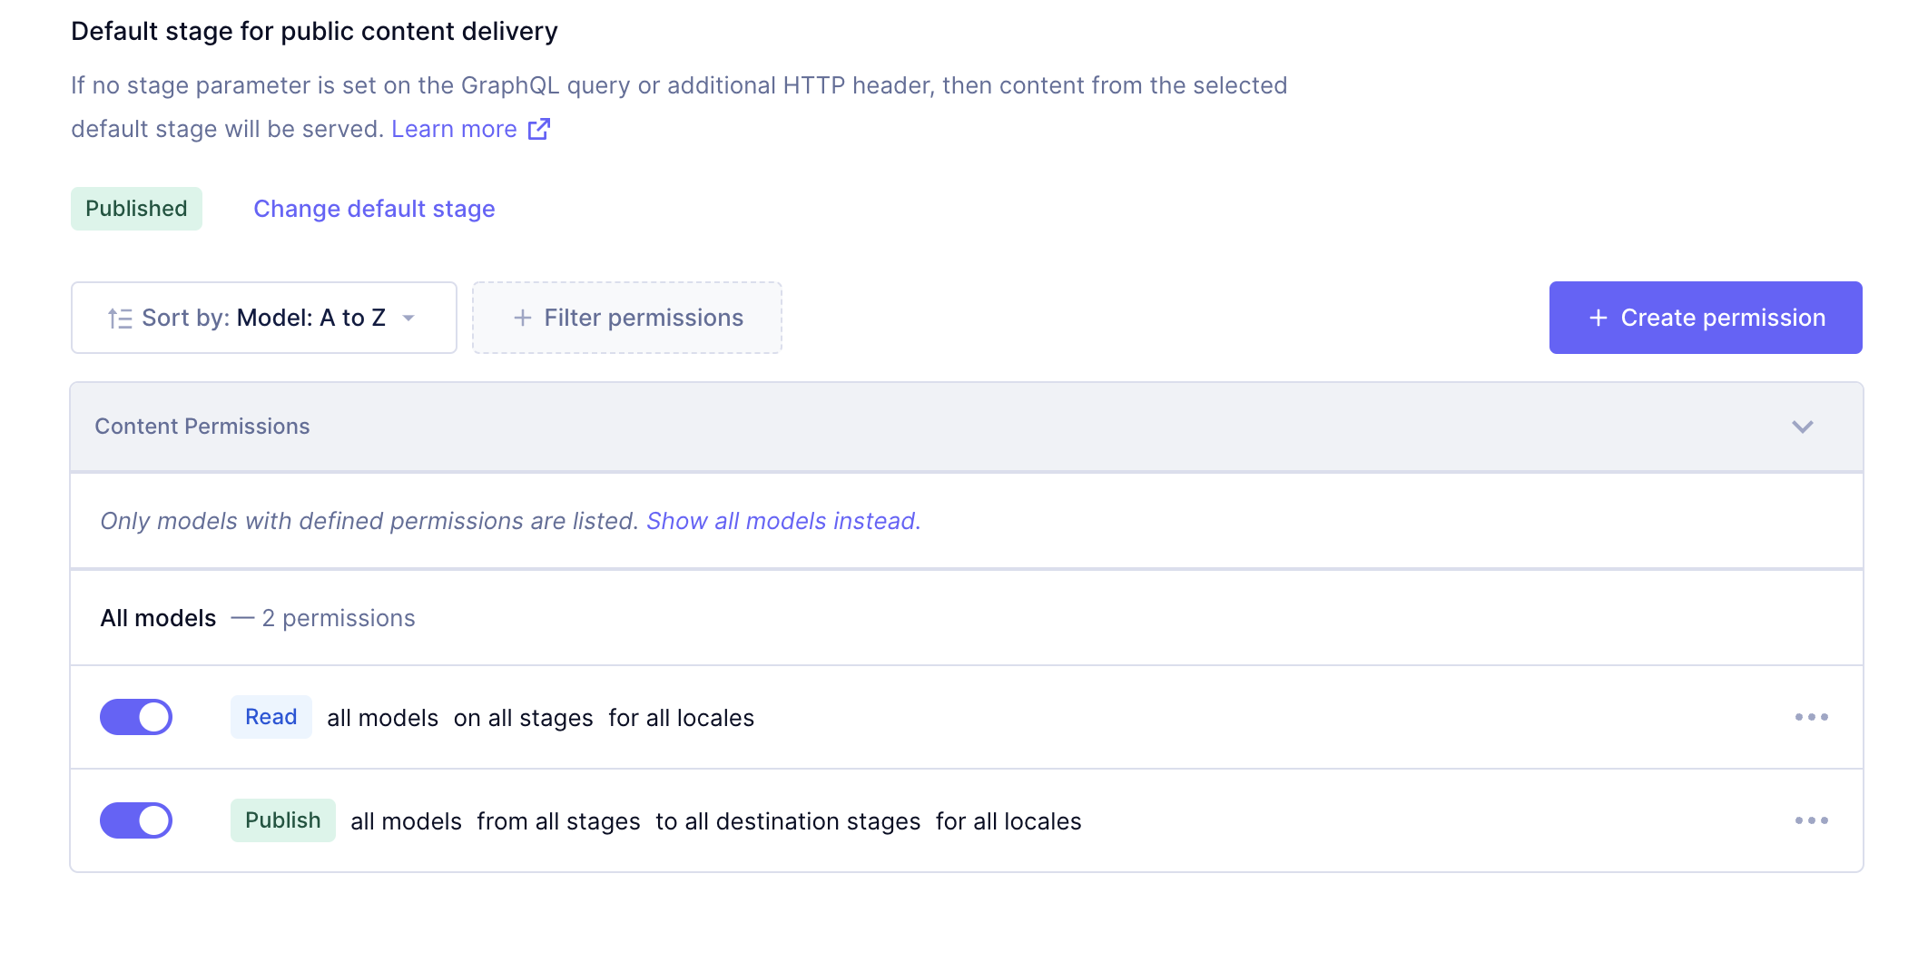Click the Change default stage link
This screenshot has width=1928, height=962.
pyautogui.click(x=374, y=209)
